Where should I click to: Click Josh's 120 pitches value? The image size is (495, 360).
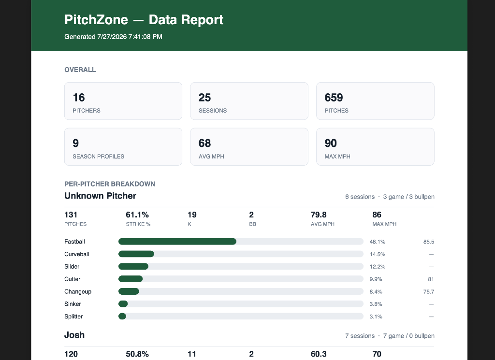pos(71,354)
